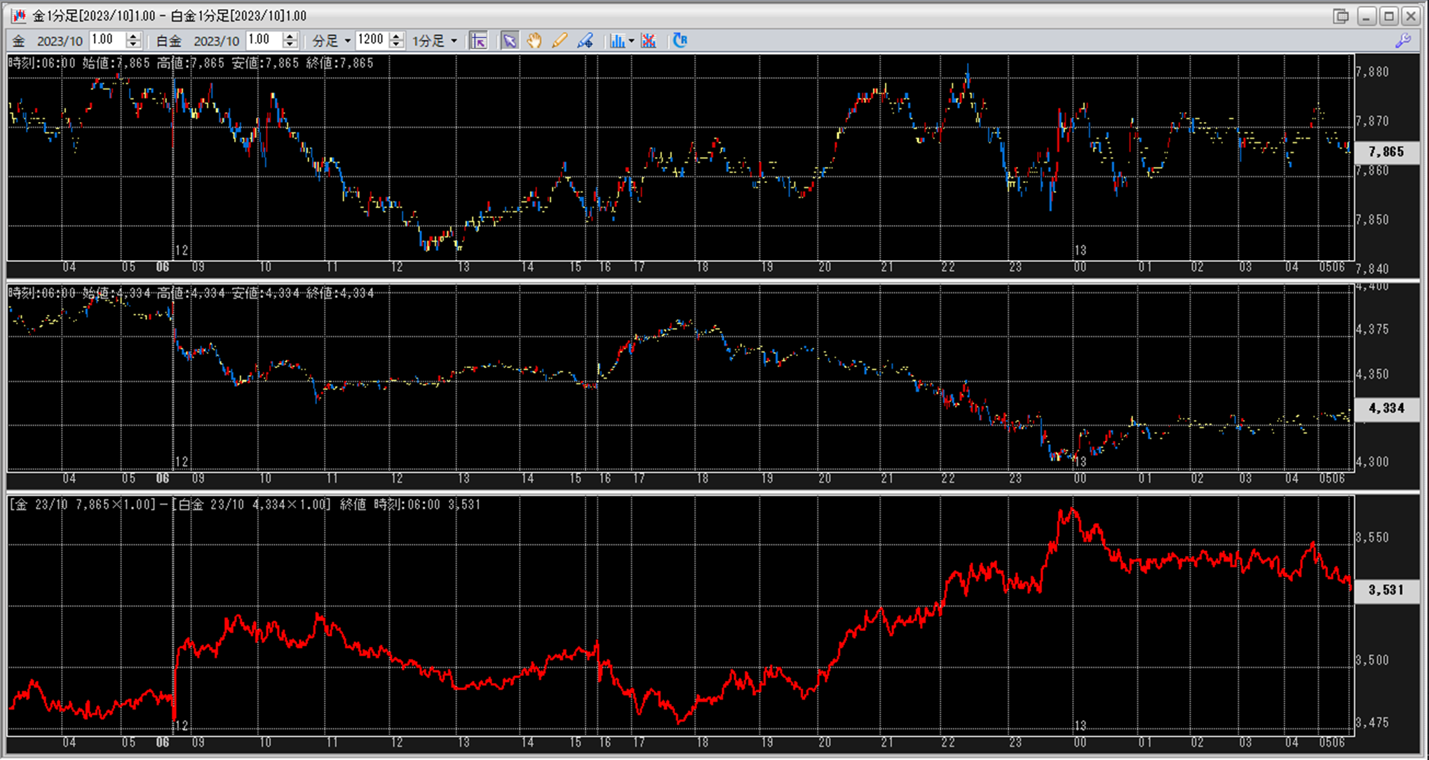Image resolution: width=1429 pixels, height=760 pixels.
Task: Click the 7,865 gold price marker
Action: tap(1386, 151)
